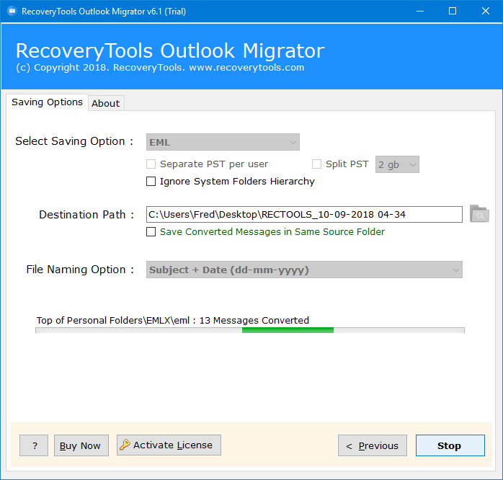
Task: Click the Stop button
Action: [450, 445]
